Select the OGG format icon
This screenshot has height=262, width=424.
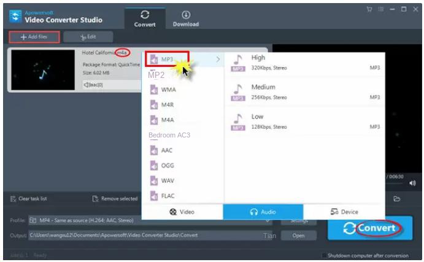tap(153, 166)
